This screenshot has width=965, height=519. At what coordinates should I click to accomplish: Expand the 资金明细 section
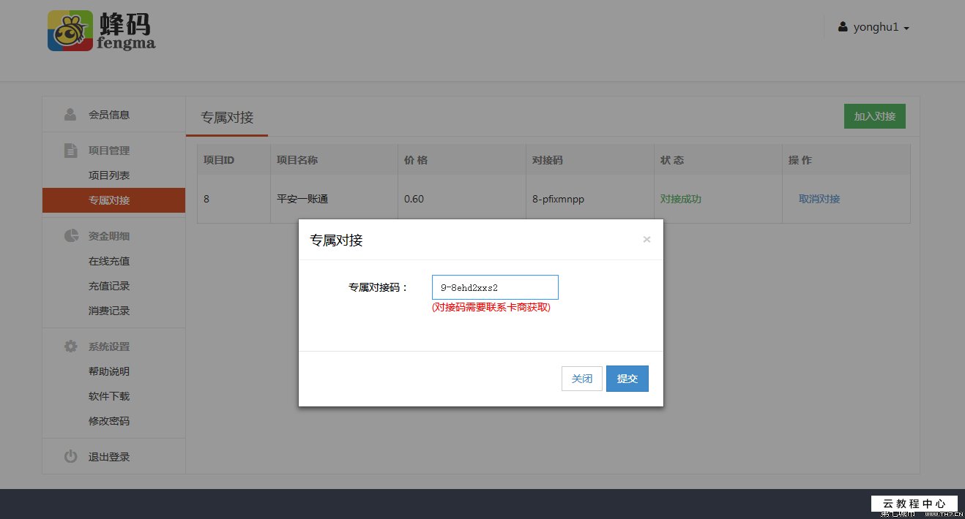pyautogui.click(x=108, y=235)
